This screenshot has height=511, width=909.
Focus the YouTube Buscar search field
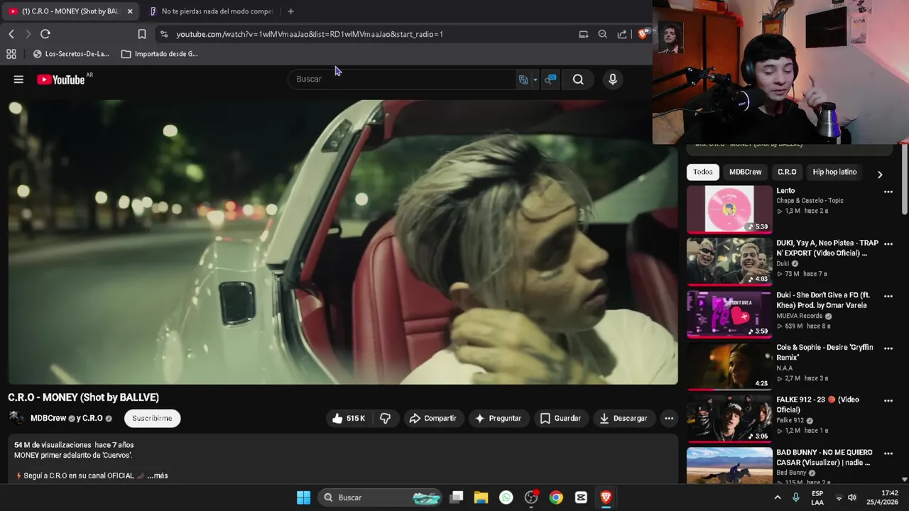pyautogui.click(x=401, y=79)
